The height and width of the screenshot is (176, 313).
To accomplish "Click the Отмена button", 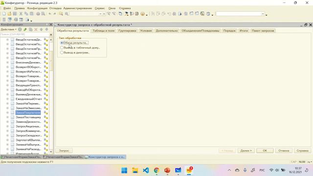I will 284,151.
